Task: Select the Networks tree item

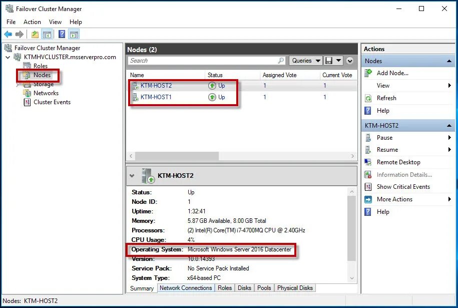Action: click(x=46, y=93)
